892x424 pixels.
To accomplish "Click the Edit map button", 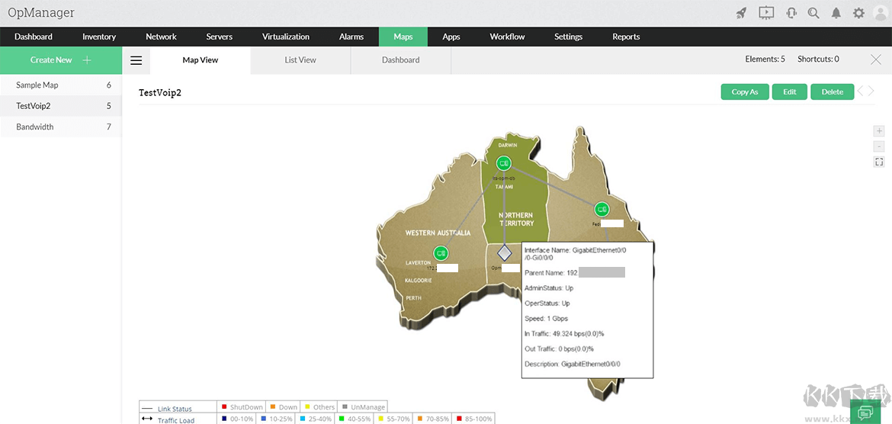I will pyautogui.click(x=790, y=92).
